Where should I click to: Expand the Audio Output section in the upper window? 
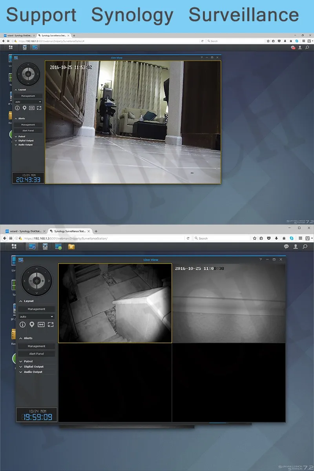coord(25,145)
